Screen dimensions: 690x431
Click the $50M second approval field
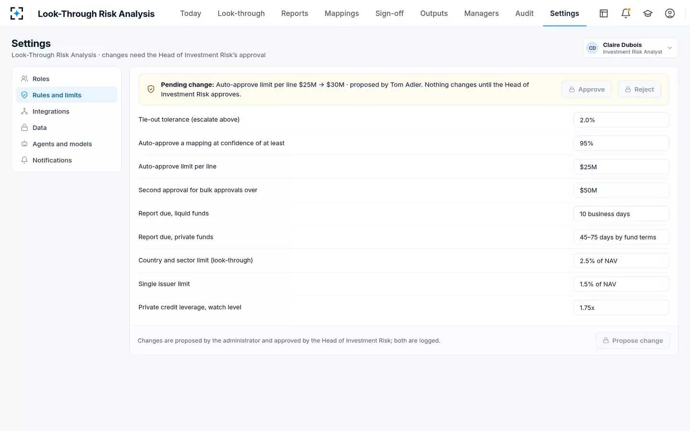[621, 190]
